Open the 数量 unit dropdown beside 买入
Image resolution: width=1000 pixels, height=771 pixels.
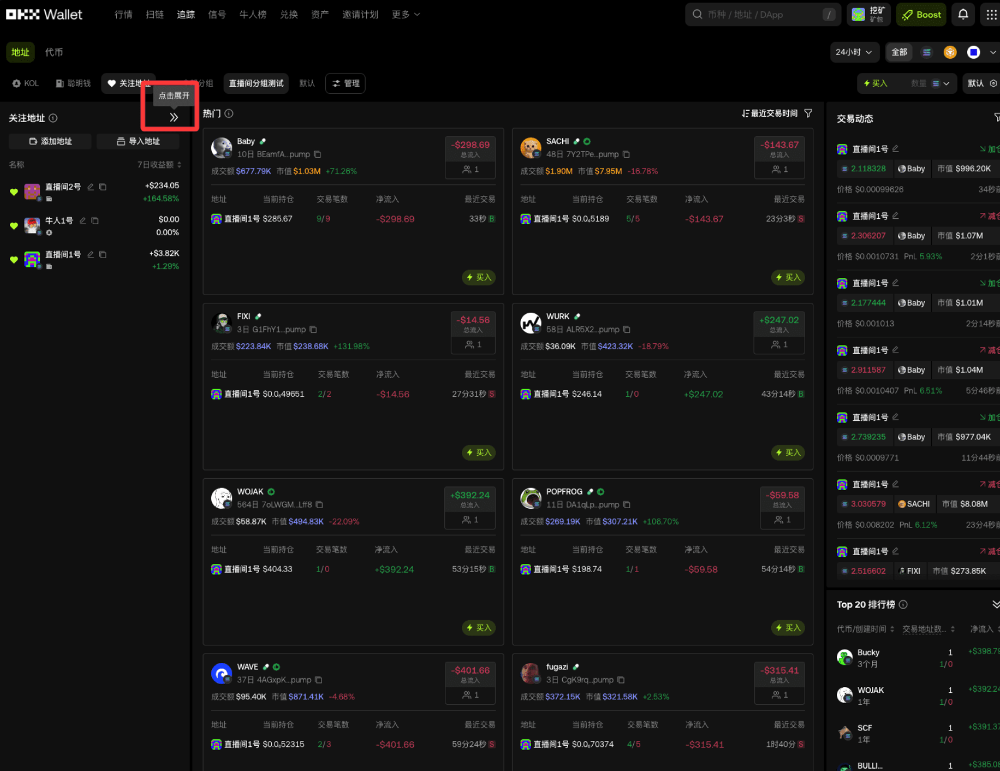coord(941,83)
